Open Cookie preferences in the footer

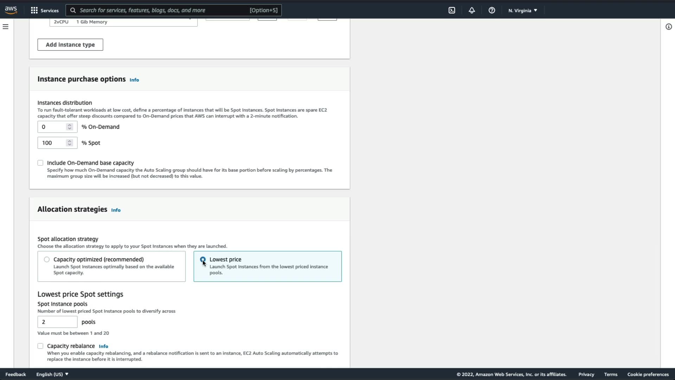(x=648, y=374)
